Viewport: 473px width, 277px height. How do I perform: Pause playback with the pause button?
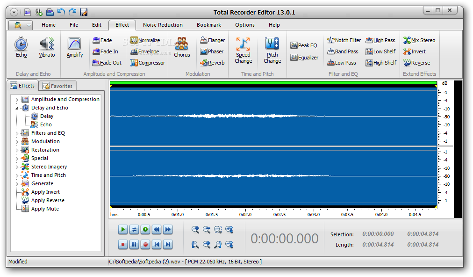[134, 244]
